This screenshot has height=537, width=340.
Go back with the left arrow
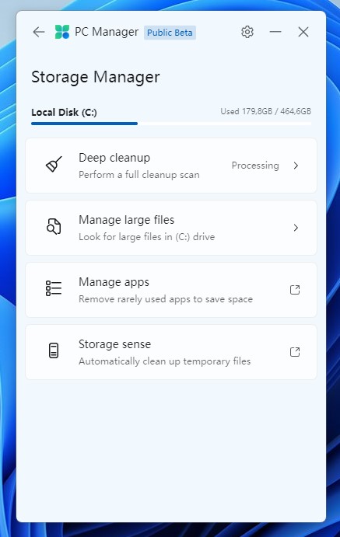coord(39,32)
